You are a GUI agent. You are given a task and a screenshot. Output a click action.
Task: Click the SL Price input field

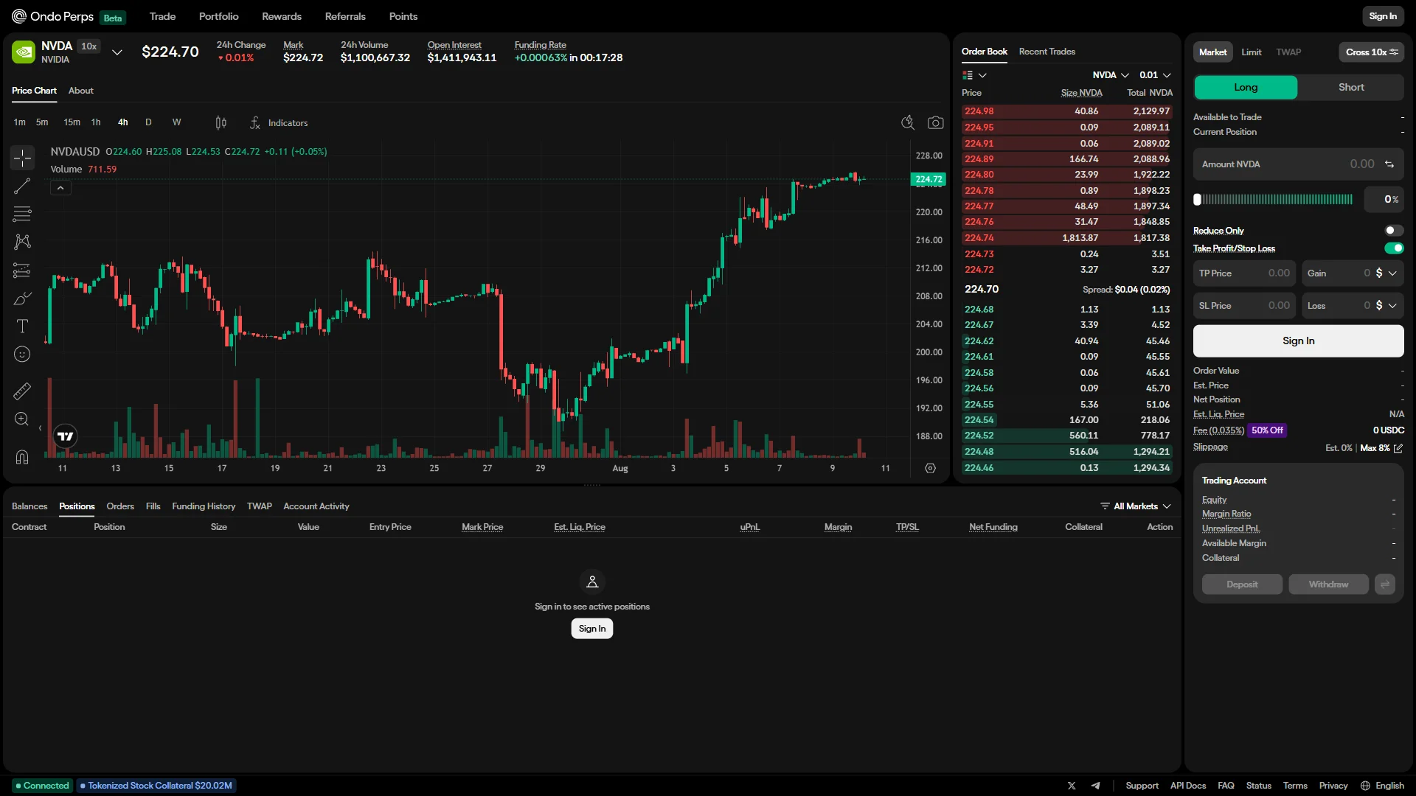click(x=1244, y=306)
